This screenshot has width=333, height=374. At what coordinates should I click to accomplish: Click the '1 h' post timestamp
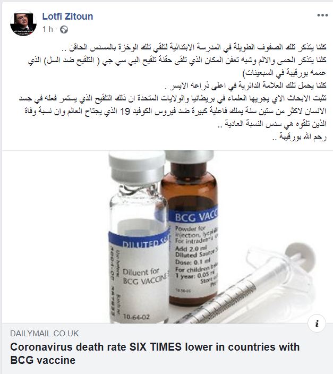(x=47, y=29)
